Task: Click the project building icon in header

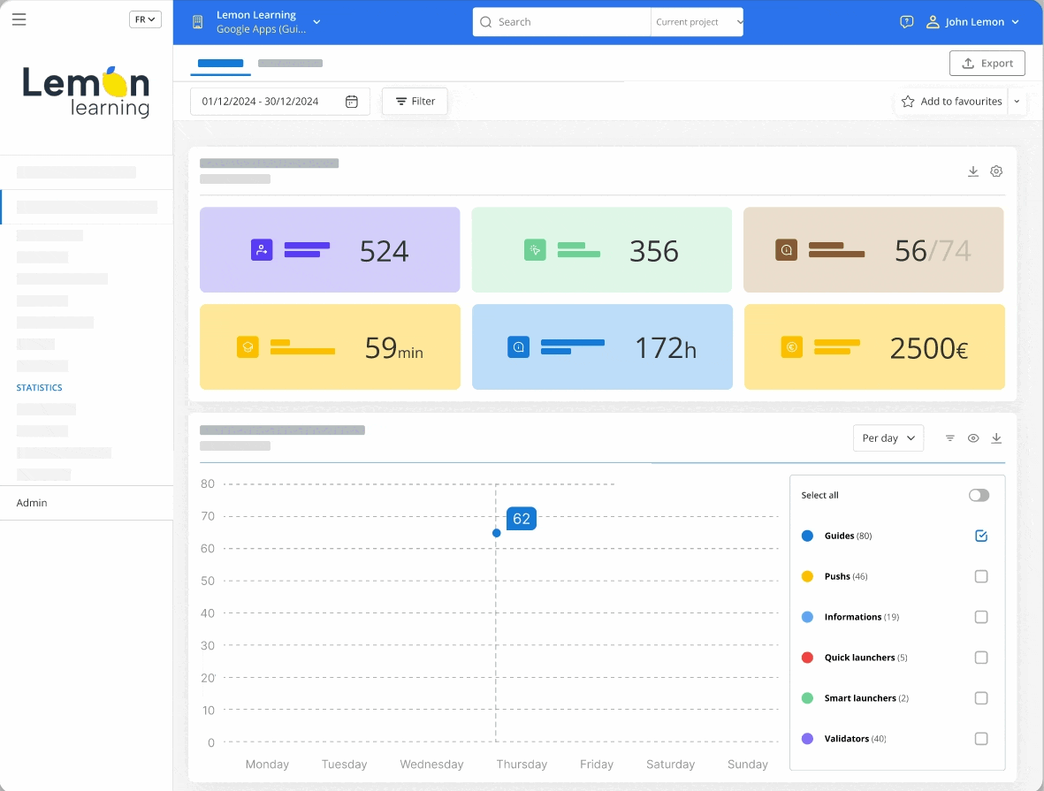Action: 198,22
